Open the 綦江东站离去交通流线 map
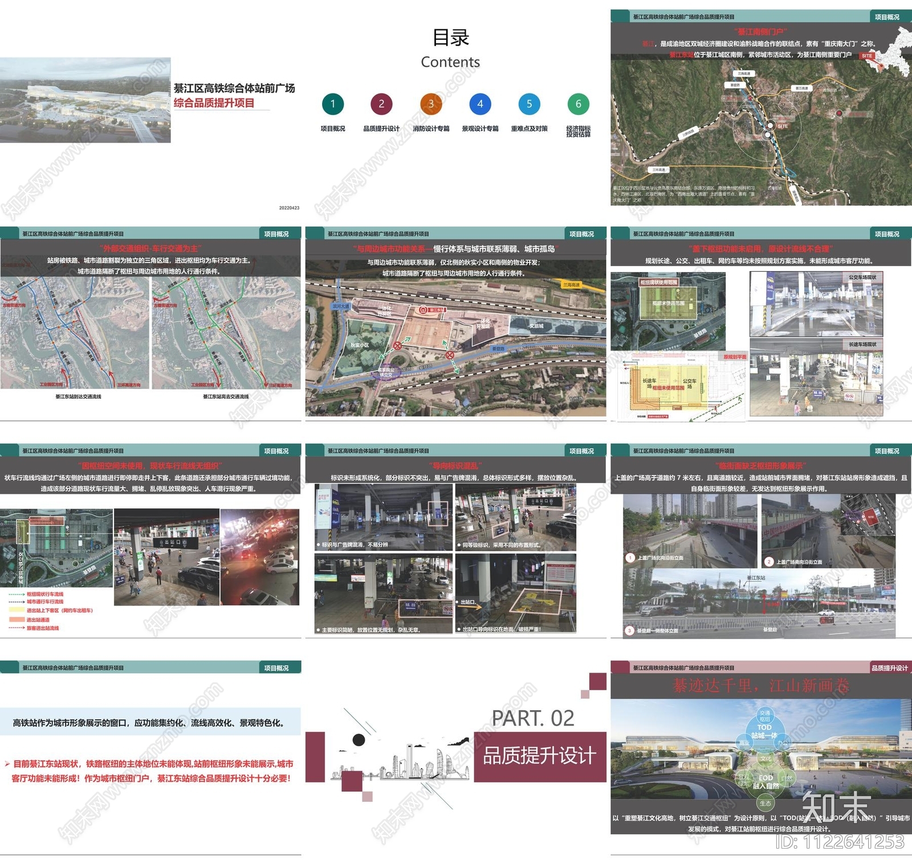Viewport: 912px width, 864px height. (x=226, y=333)
